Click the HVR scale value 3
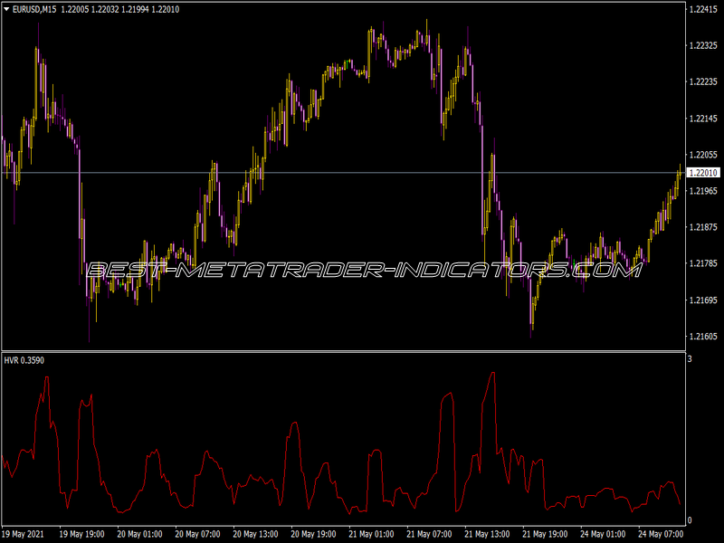The width and height of the screenshot is (724, 543). 690,358
